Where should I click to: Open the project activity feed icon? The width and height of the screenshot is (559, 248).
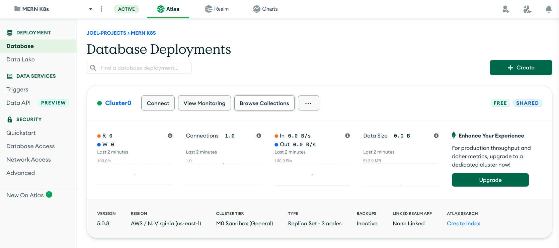click(527, 9)
